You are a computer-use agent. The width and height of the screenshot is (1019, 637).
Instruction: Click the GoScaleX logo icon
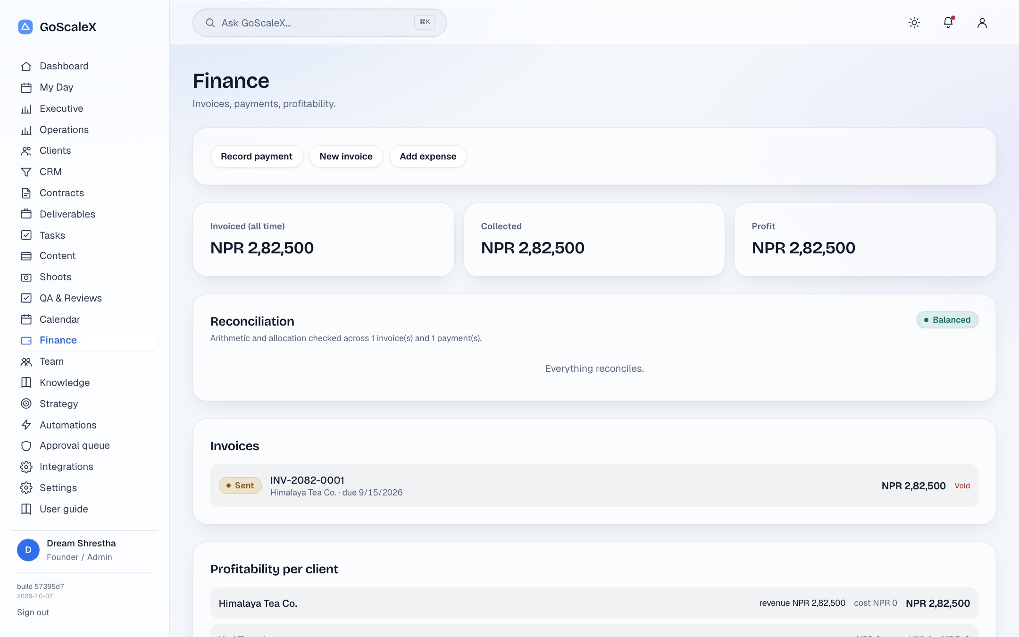coord(25,27)
